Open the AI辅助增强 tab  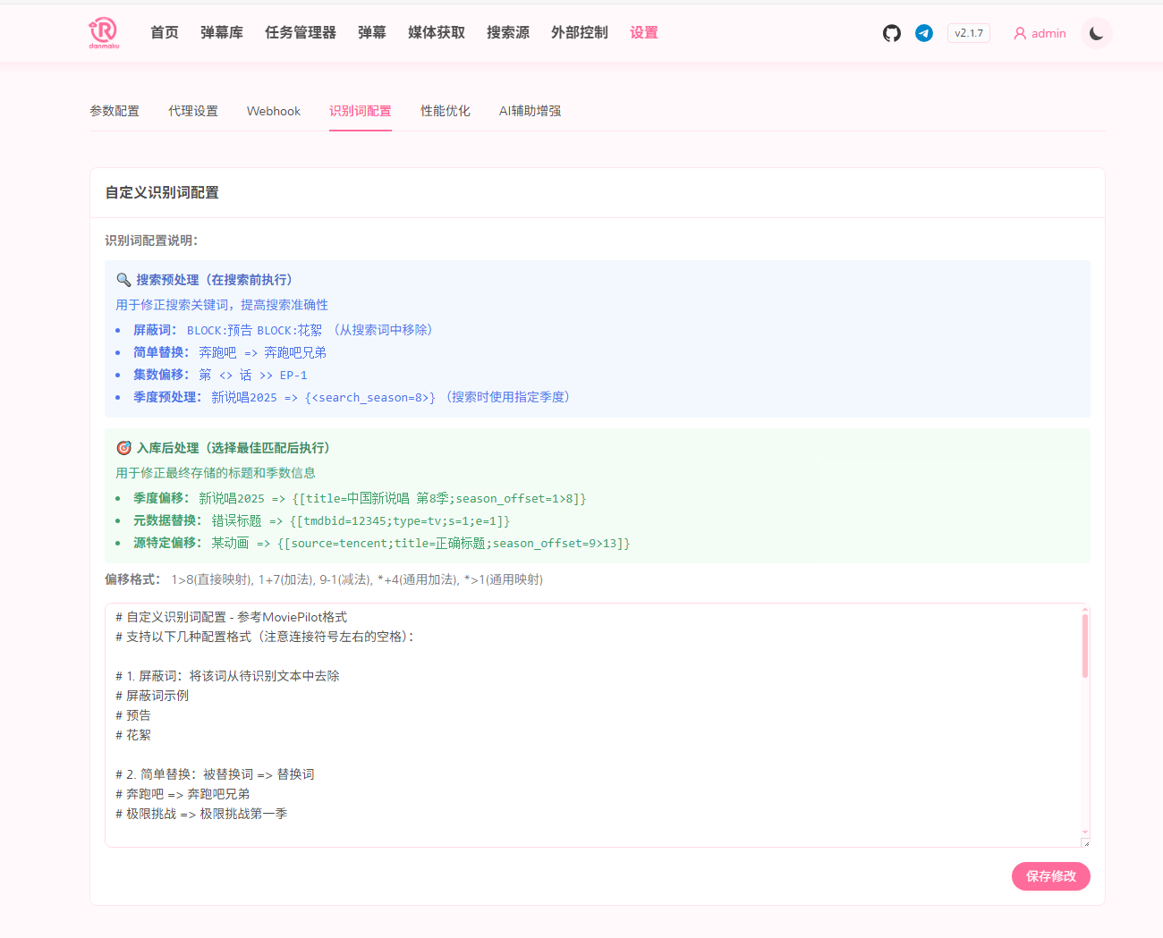[530, 111]
